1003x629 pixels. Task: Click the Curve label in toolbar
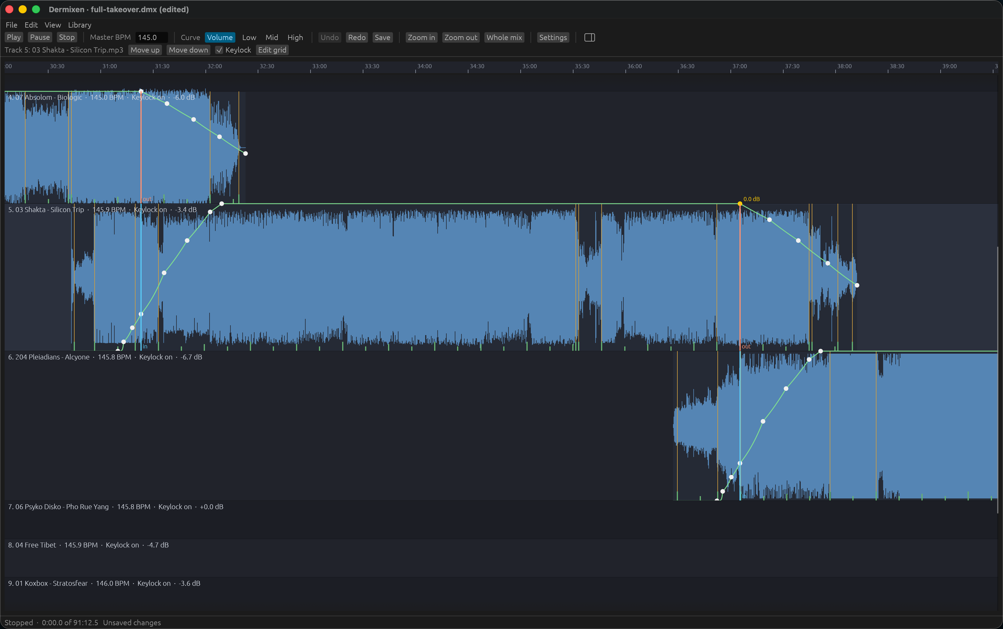(x=191, y=37)
